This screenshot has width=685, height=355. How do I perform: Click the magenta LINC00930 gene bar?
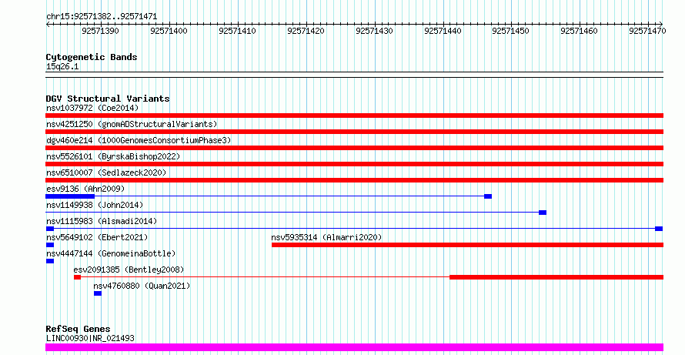[x=354, y=347]
